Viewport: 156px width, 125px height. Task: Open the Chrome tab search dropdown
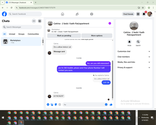(2, 2)
